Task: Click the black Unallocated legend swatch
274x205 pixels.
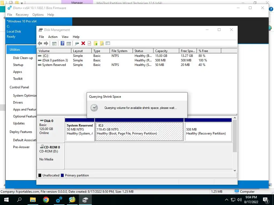Action: (x=40, y=175)
